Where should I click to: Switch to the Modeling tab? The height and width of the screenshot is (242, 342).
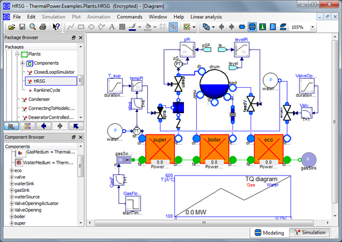[269, 233]
